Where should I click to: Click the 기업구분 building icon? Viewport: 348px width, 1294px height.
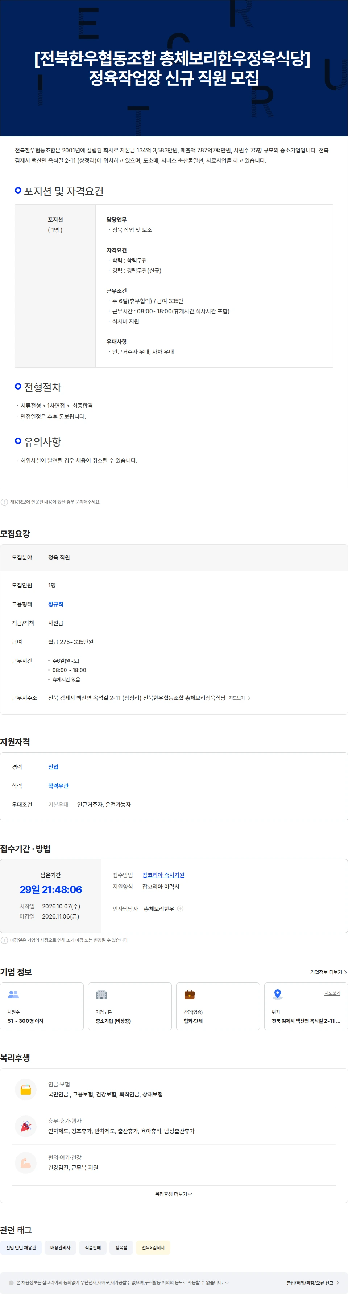[x=101, y=994]
